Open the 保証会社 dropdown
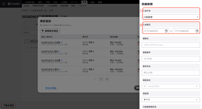 171,86
